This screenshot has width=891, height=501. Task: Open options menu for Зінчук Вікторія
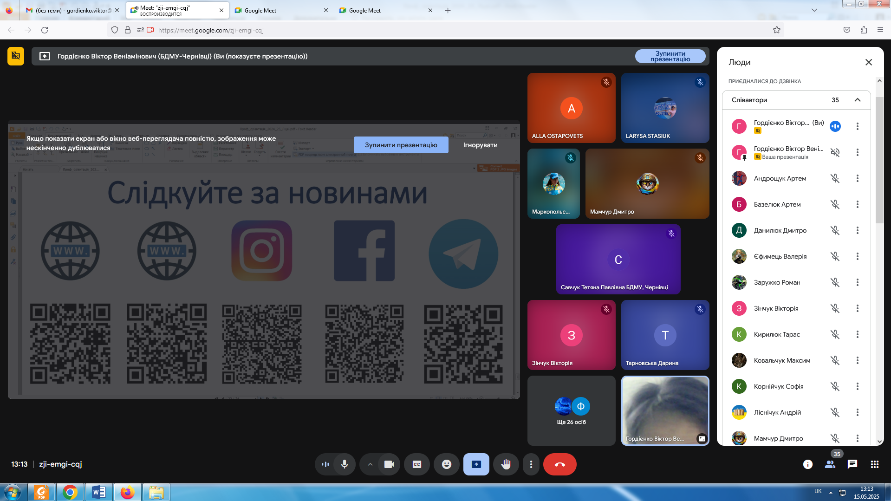[x=858, y=308]
